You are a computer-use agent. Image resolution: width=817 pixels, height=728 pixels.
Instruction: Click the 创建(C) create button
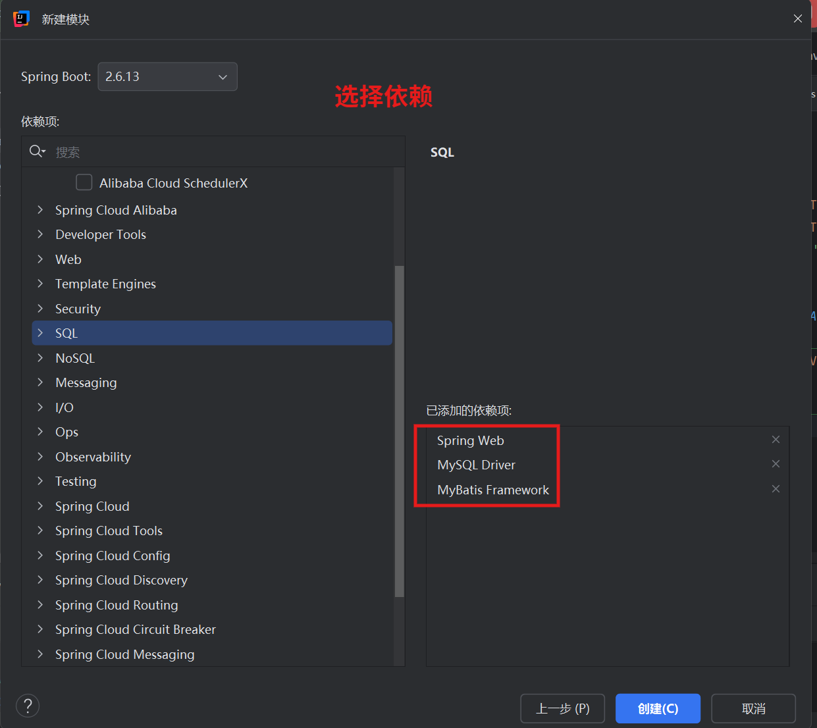pos(658,708)
